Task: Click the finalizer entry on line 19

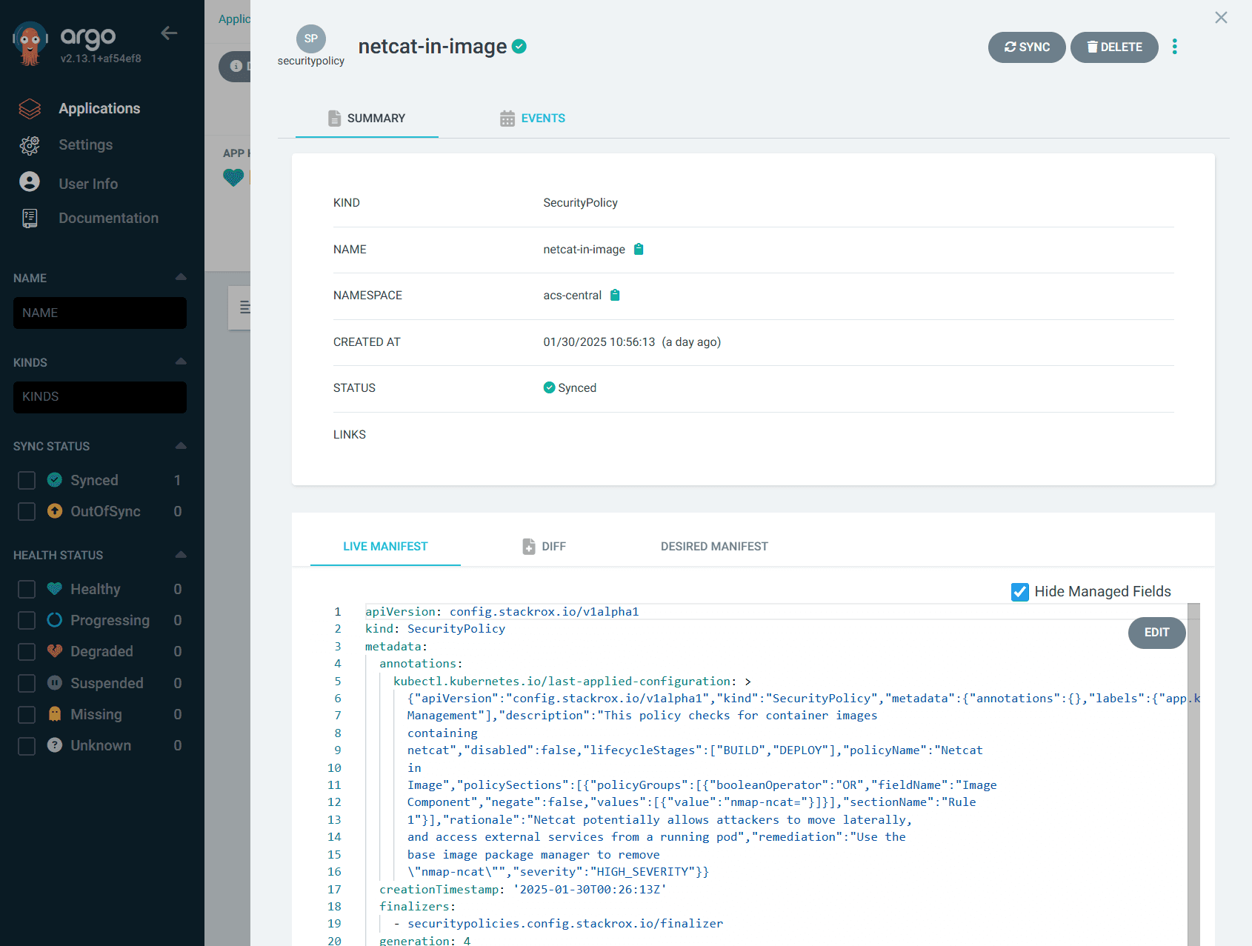Action: click(x=559, y=924)
